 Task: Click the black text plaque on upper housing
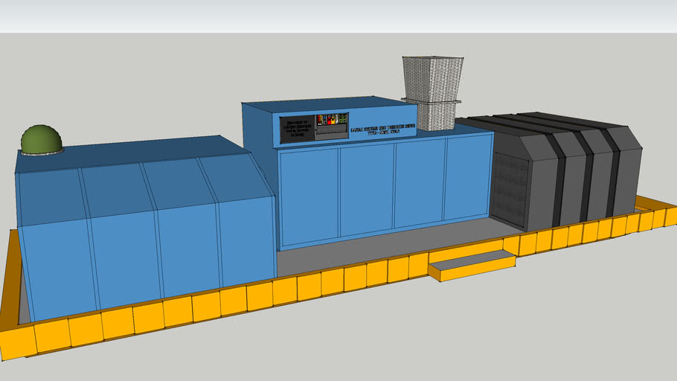(295, 129)
